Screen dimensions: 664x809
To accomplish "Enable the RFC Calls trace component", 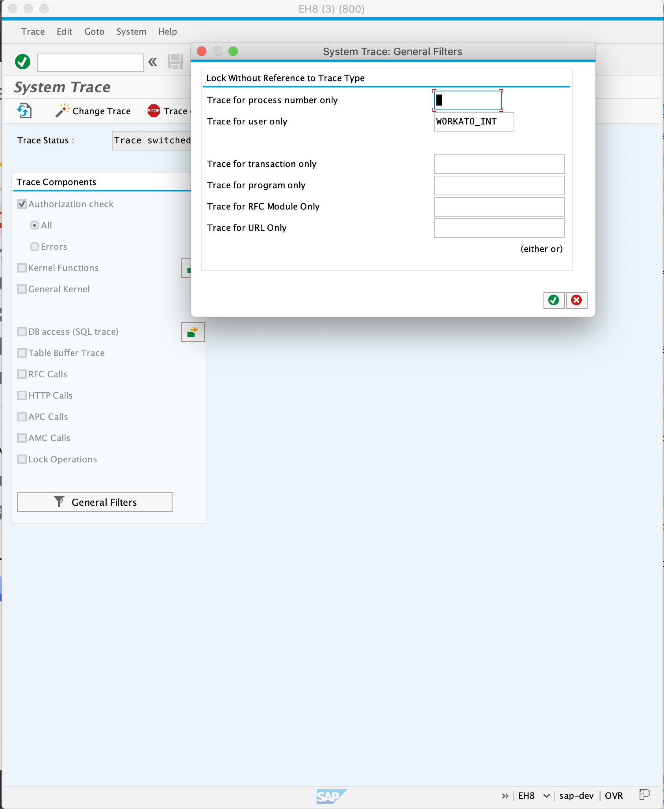I will pyautogui.click(x=22, y=374).
